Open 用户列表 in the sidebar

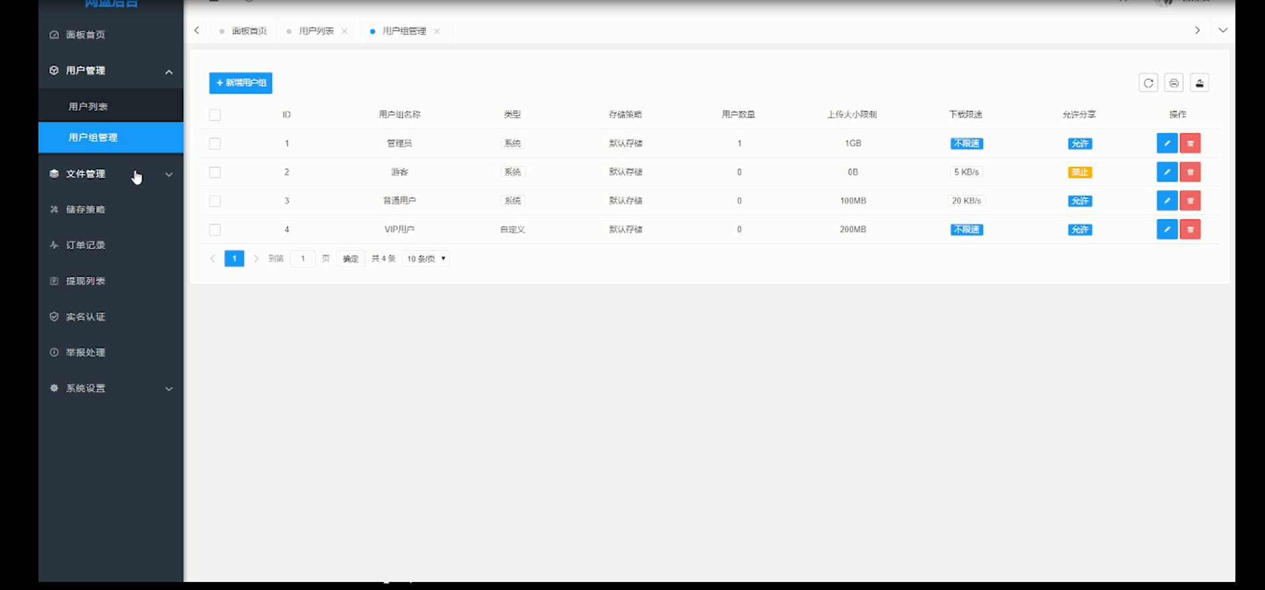click(88, 106)
